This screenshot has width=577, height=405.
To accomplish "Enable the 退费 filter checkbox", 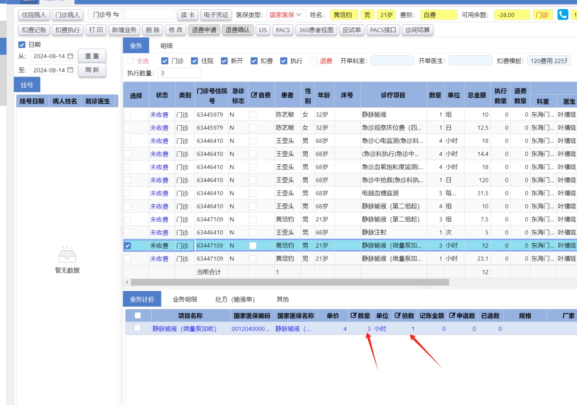I will point(314,61).
